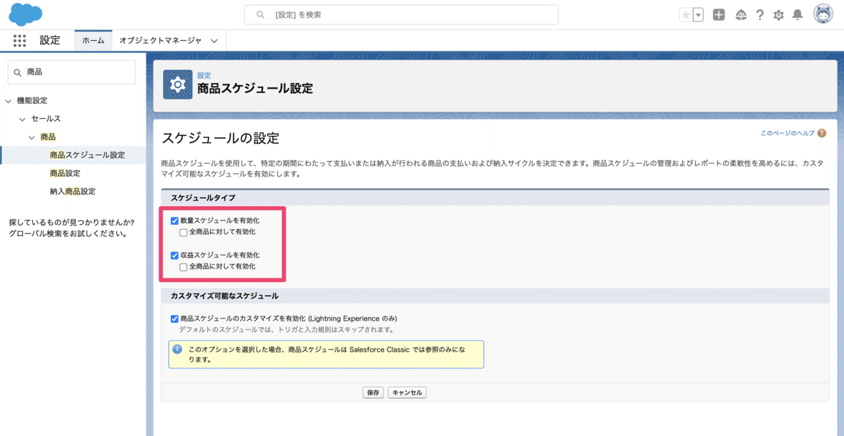
Task: Open the このページのヘルプ link
Action: [787, 133]
